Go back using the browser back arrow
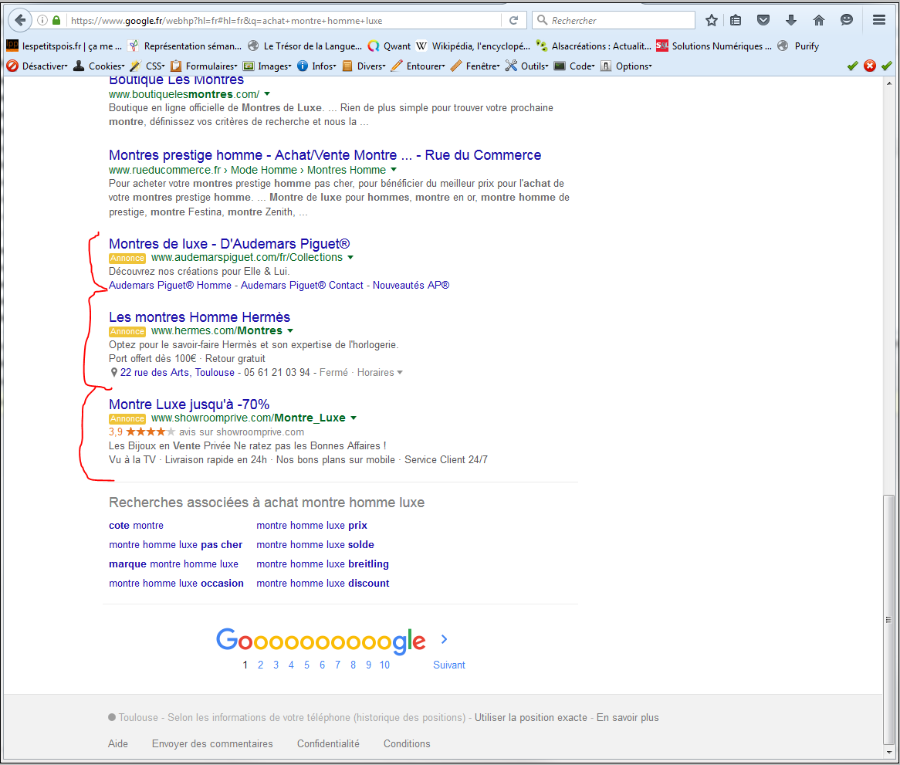 (20, 20)
